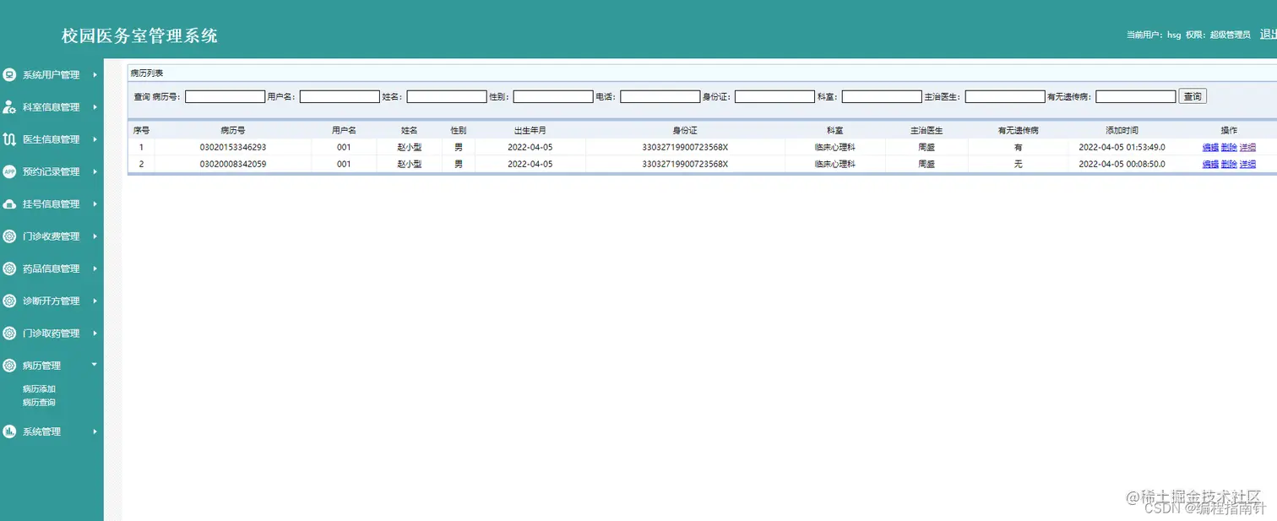Delete record 03020153346293 via 删除
This screenshot has width=1277, height=521.
[1229, 148]
